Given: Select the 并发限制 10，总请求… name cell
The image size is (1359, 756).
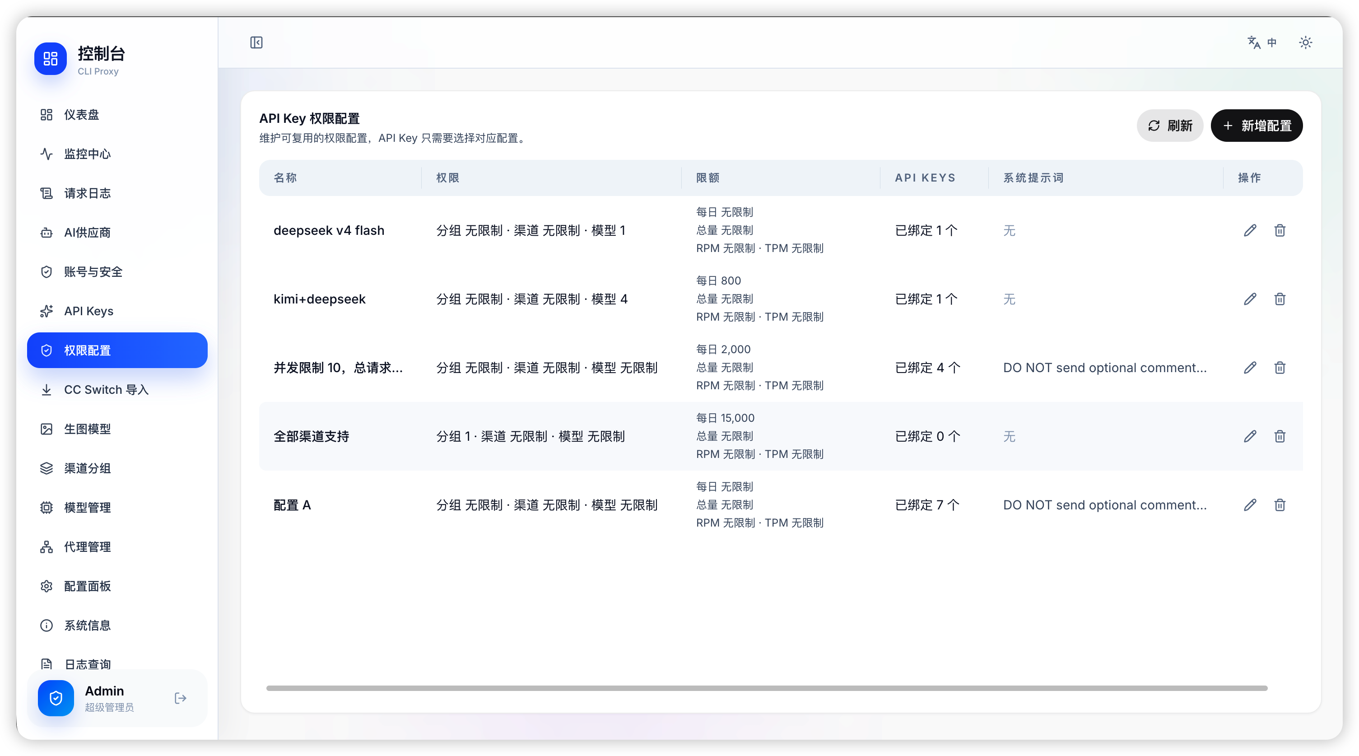Looking at the screenshot, I should pyautogui.click(x=338, y=368).
